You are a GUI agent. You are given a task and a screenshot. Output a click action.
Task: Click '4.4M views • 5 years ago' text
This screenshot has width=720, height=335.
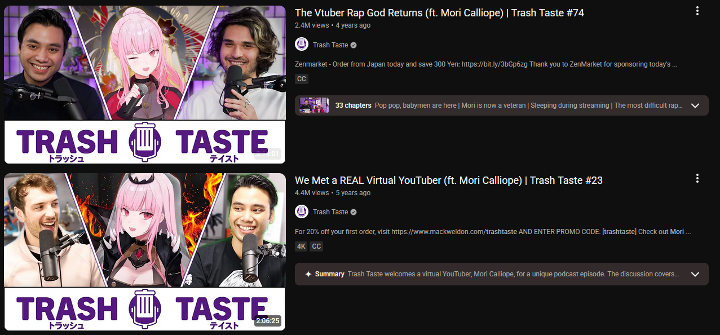point(333,193)
